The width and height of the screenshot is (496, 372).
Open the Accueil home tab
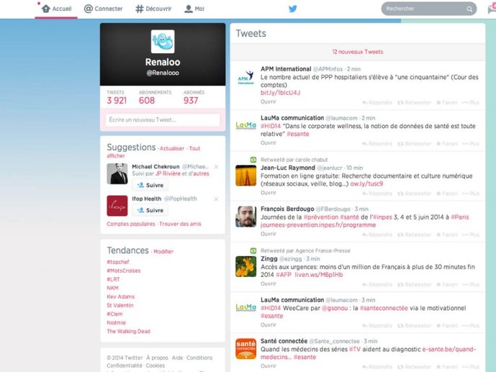point(56,9)
